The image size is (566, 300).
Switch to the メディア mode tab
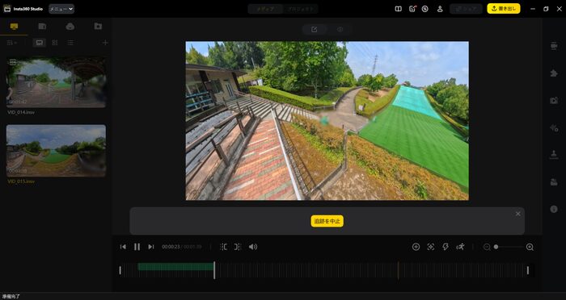(x=265, y=9)
